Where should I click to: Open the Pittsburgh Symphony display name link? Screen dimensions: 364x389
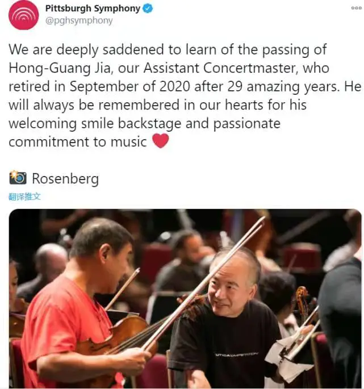click(x=93, y=9)
